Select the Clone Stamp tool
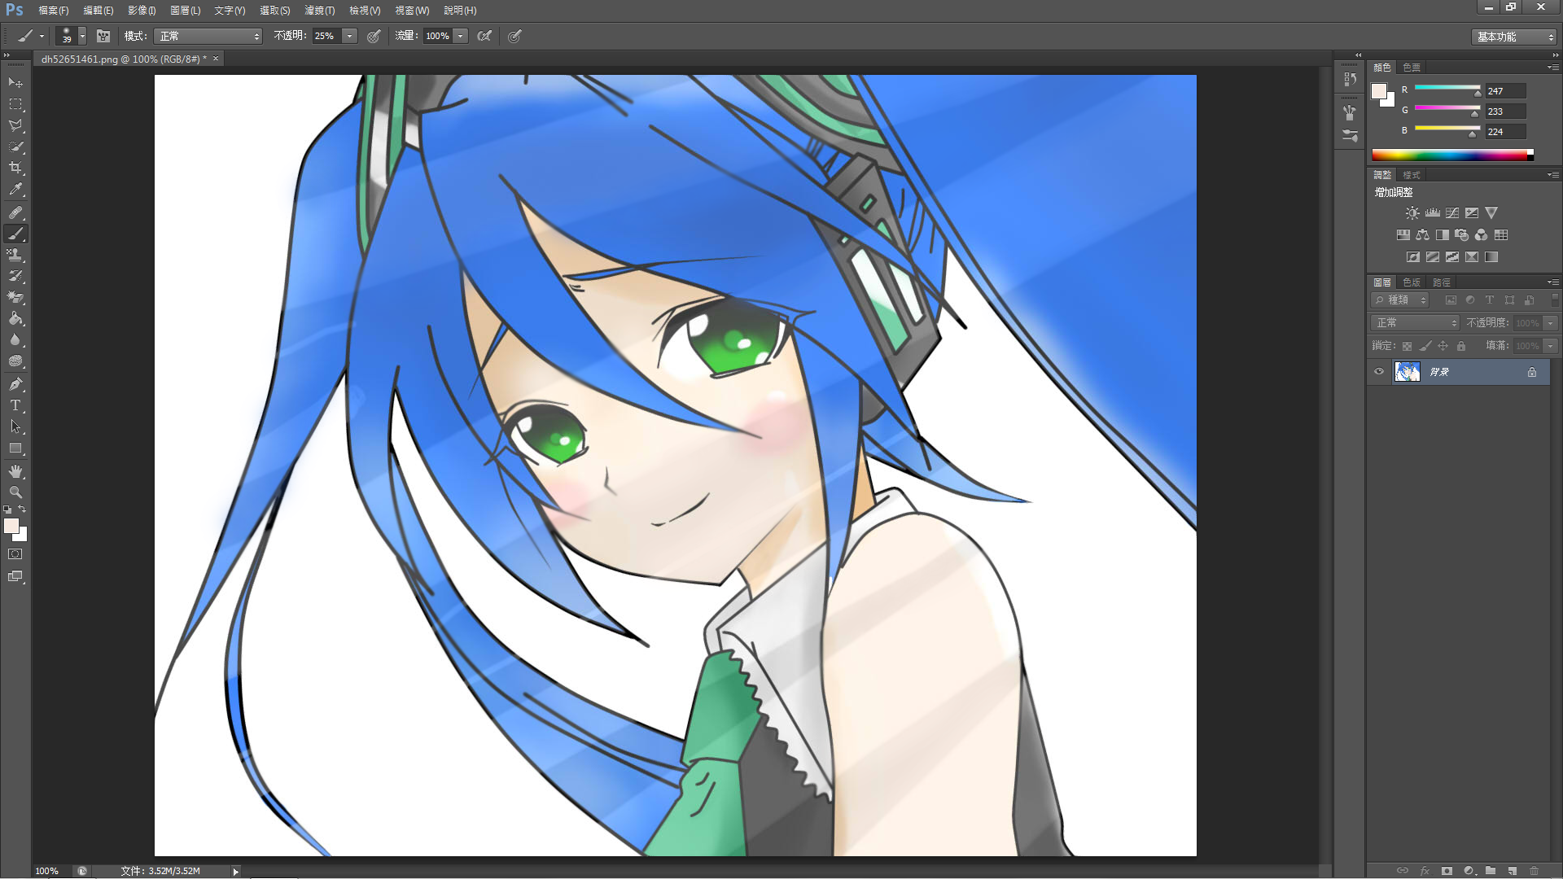 tap(15, 255)
